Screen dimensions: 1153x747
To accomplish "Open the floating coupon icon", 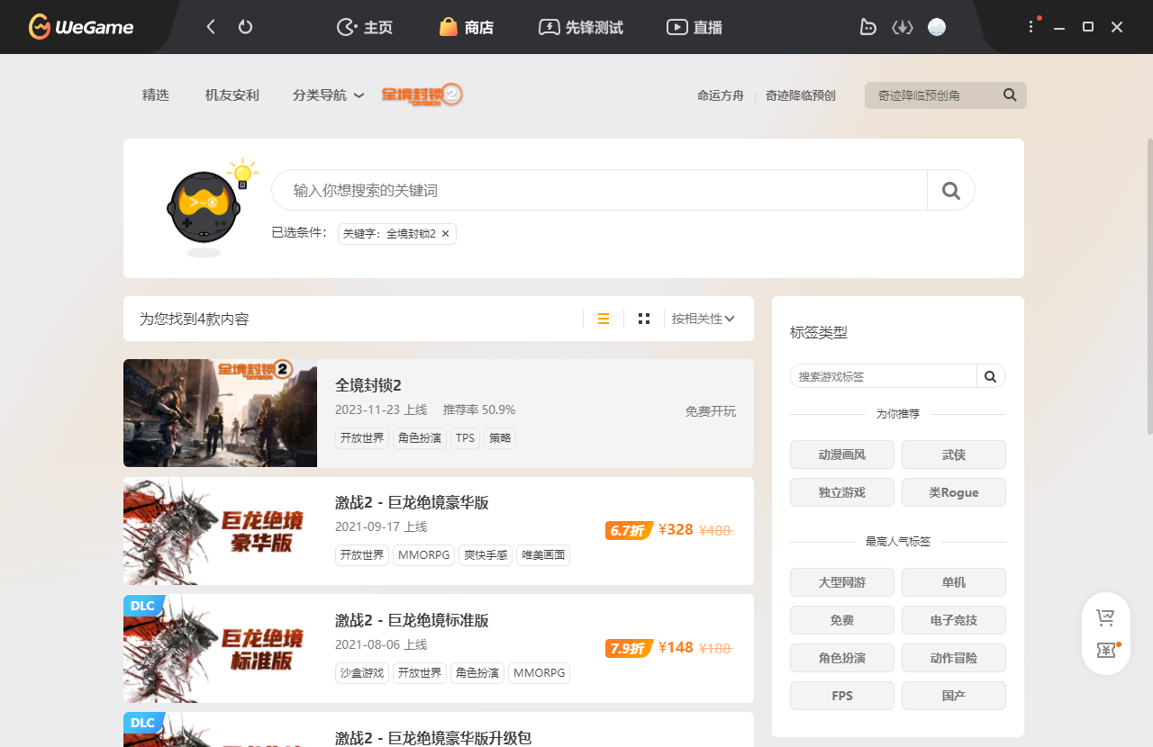I will click(1106, 650).
